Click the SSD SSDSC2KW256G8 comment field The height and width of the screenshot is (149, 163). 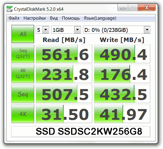(x=81, y=131)
